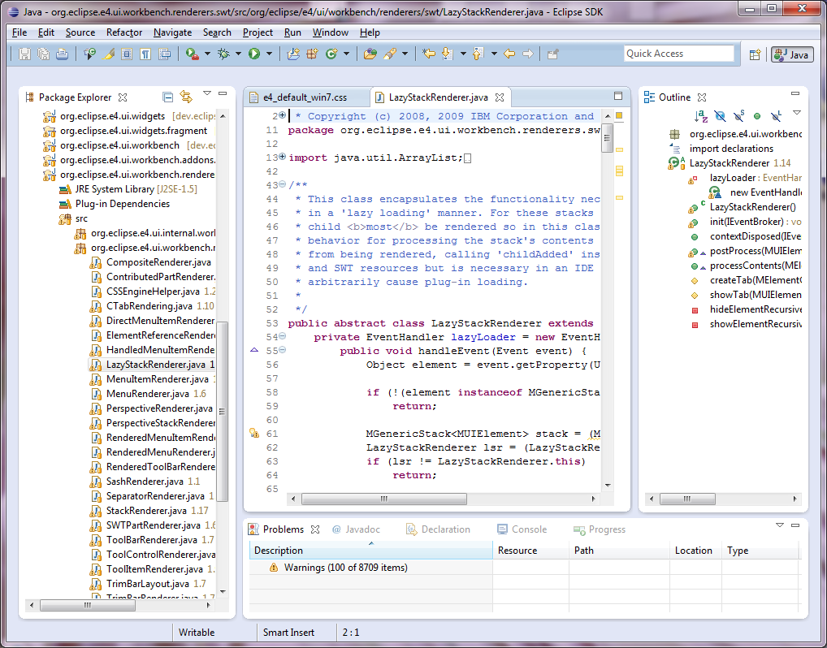The width and height of the screenshot is (827, 648).
Task: Open the Refactor menu
Action: 123,32
